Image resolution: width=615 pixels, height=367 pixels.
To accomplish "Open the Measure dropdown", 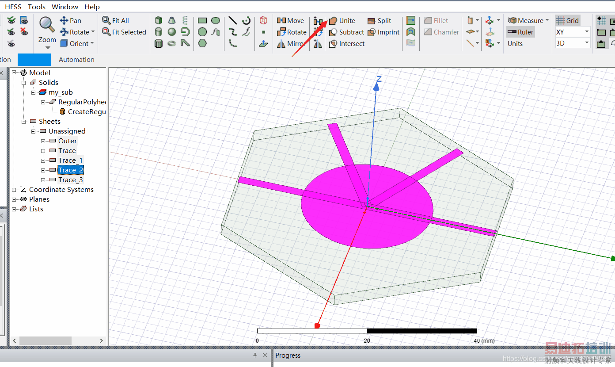I will [x=547, y=21].
